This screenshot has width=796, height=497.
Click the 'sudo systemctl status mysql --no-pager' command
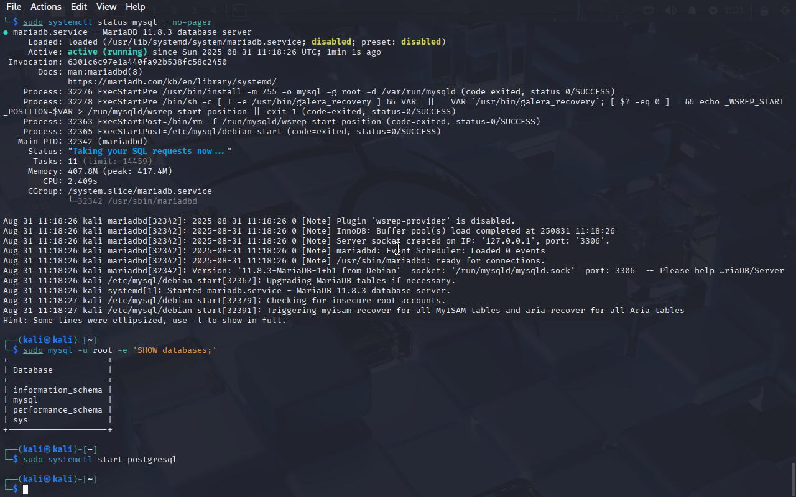[118, 22]
